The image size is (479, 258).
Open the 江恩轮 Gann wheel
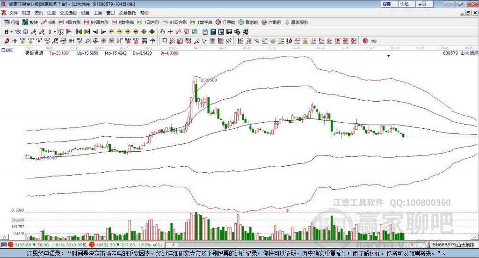[225, 22]
